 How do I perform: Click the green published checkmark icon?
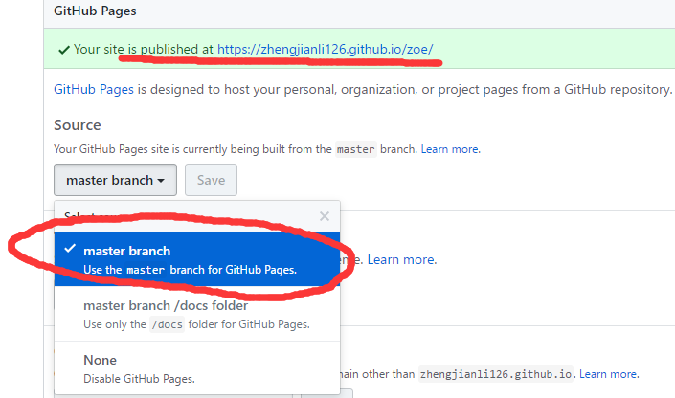tap(63, 49)
